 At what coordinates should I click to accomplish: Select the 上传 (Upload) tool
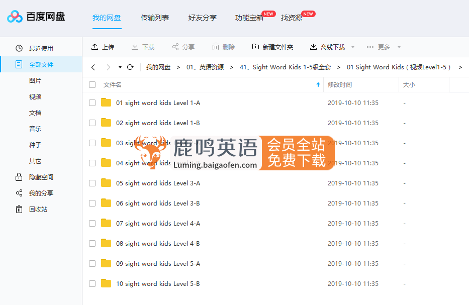point(103,47)
